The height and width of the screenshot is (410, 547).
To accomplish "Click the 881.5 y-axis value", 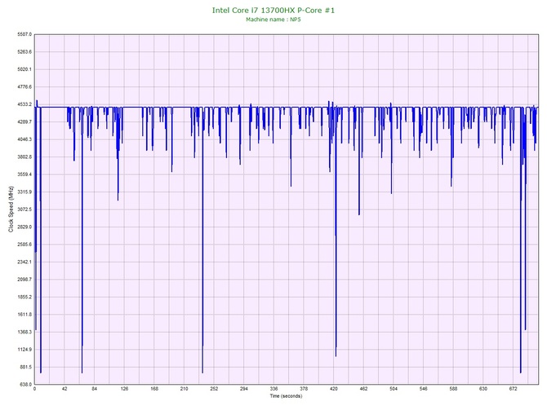I will coord(25,367).
